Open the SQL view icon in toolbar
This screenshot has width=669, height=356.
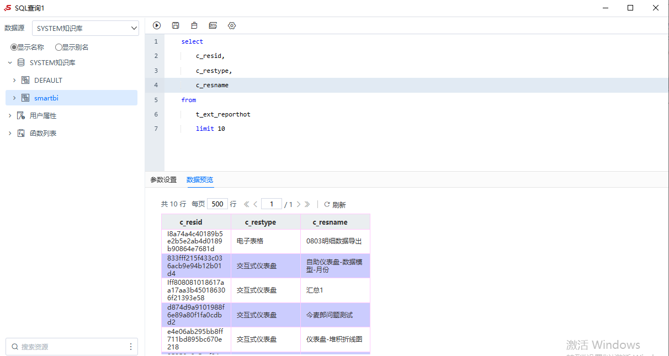(x=213, y=25)
